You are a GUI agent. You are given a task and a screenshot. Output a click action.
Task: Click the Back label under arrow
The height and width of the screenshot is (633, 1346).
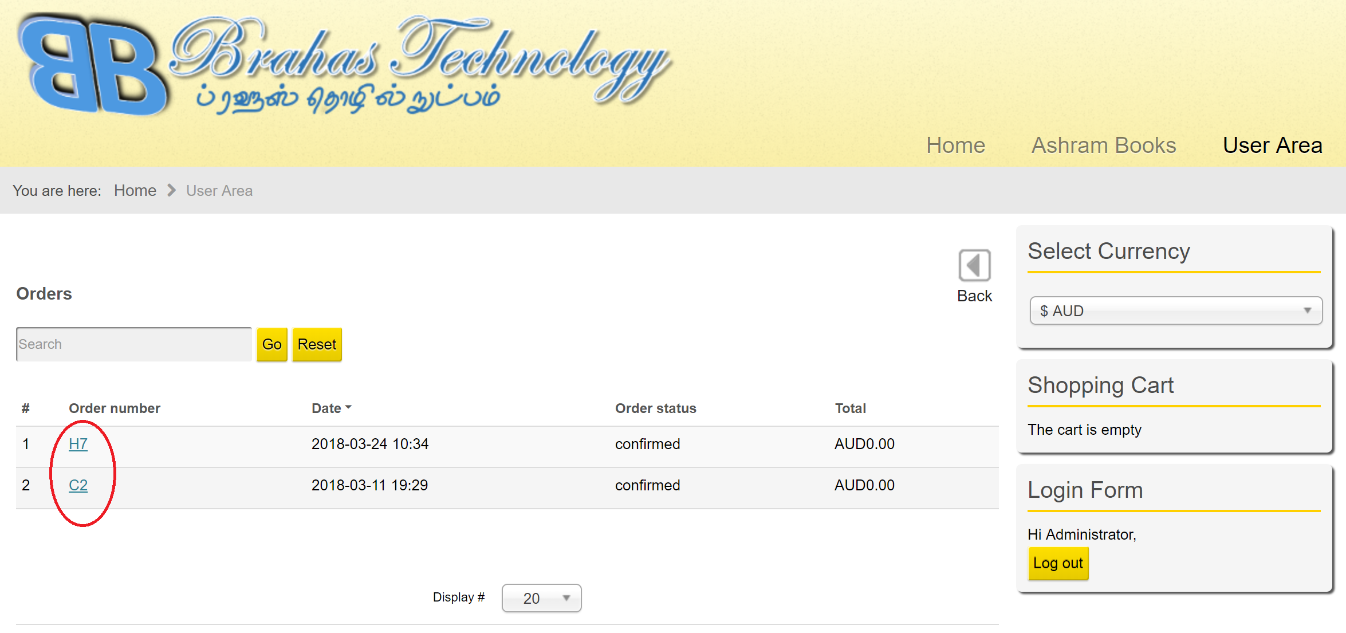point(974,296)
